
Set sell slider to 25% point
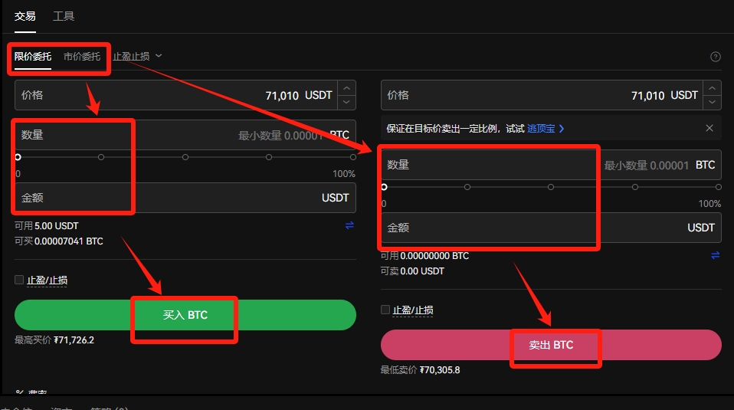pos(467,187)
